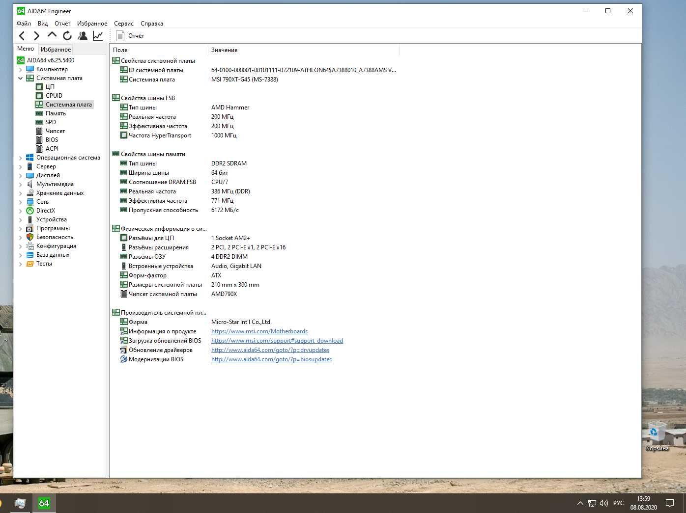Click the DirectX Xbox icon
The height and width of the screenshot is (513, 686).
pos(30,211)
